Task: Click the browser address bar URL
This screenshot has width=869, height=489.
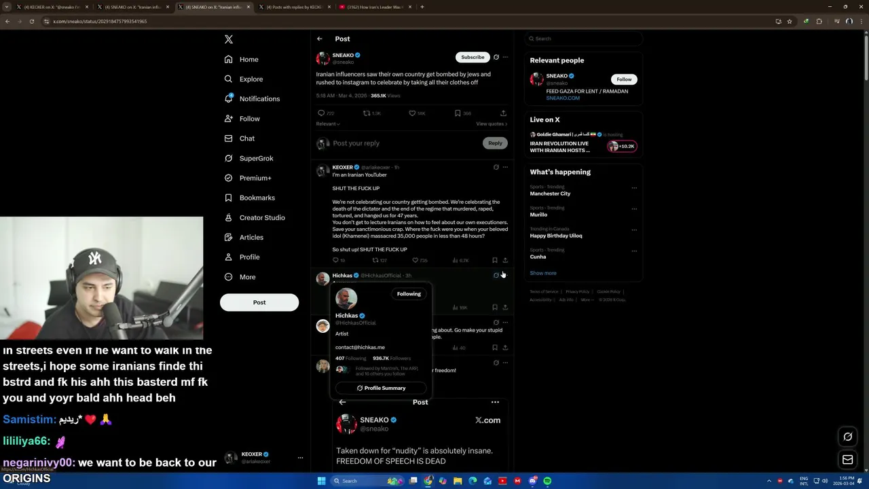Action: (x=100, y=21)
